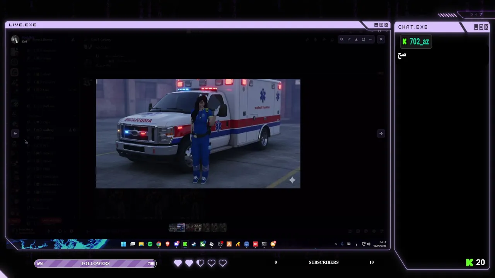Open the image in browser icon
The height and width of the screenshot is (278, 495).
[x=363, y=39]
